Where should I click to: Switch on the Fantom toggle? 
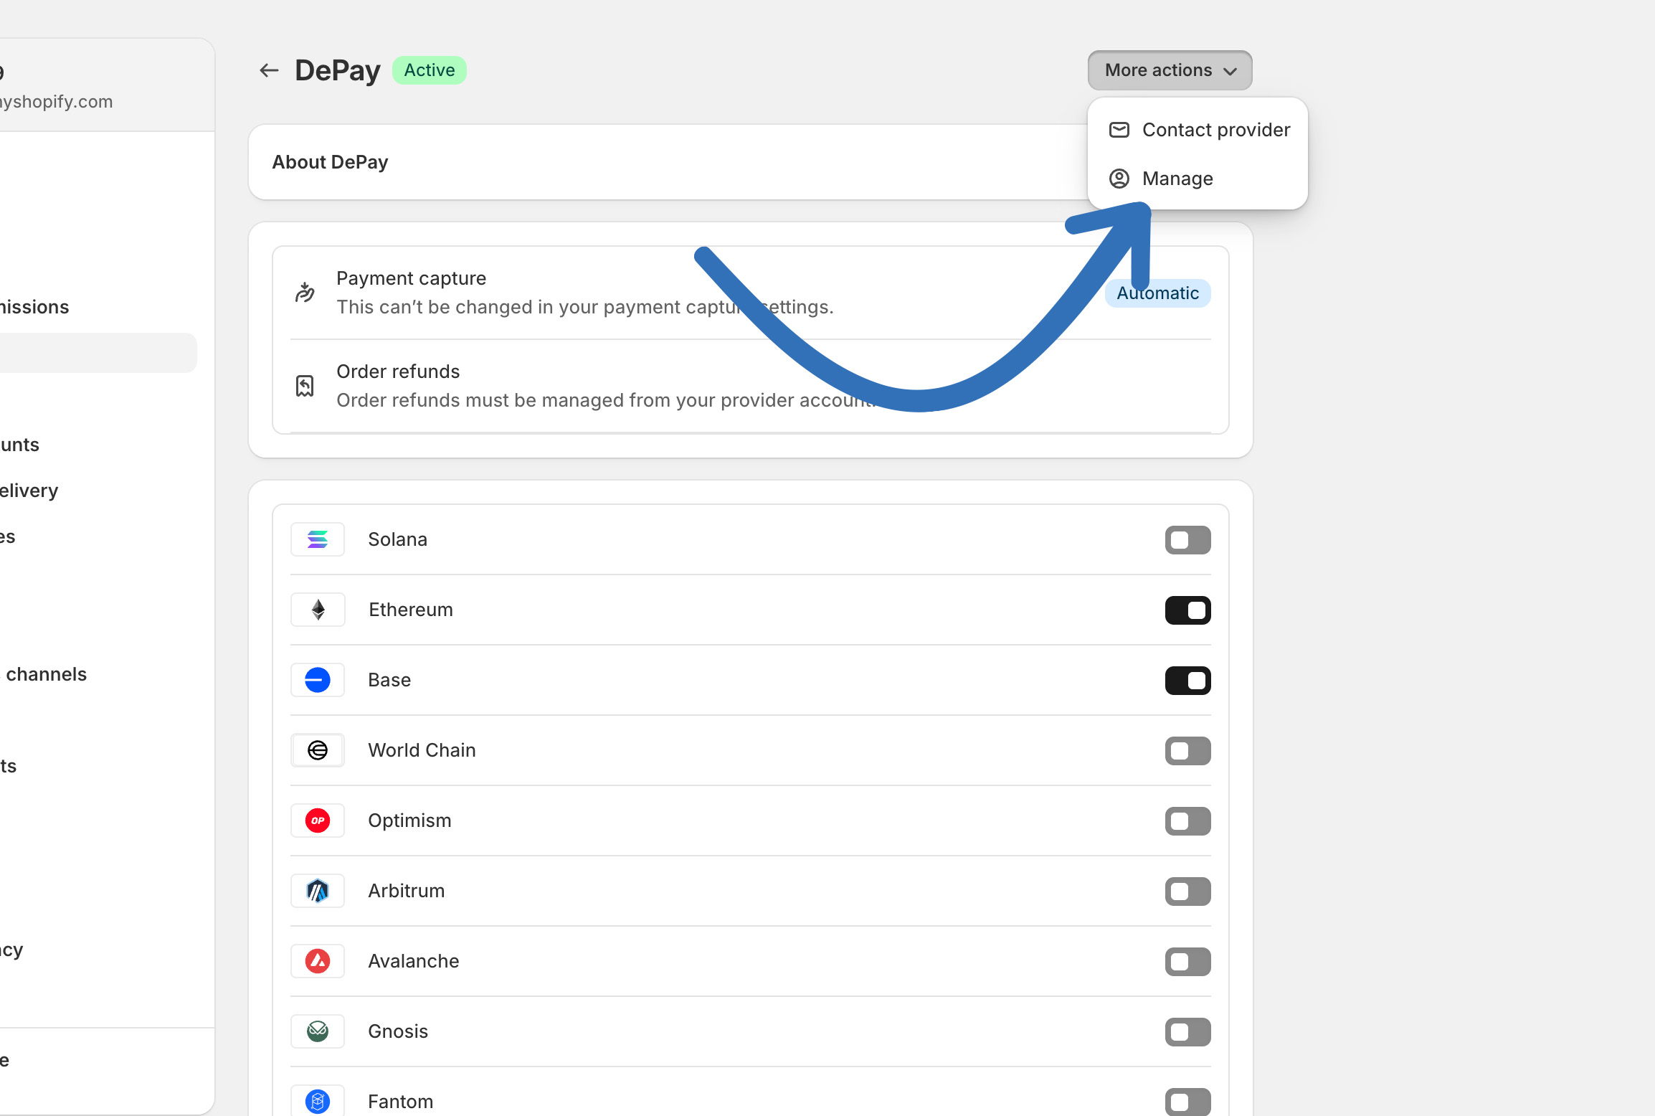click(1187, 1102)
